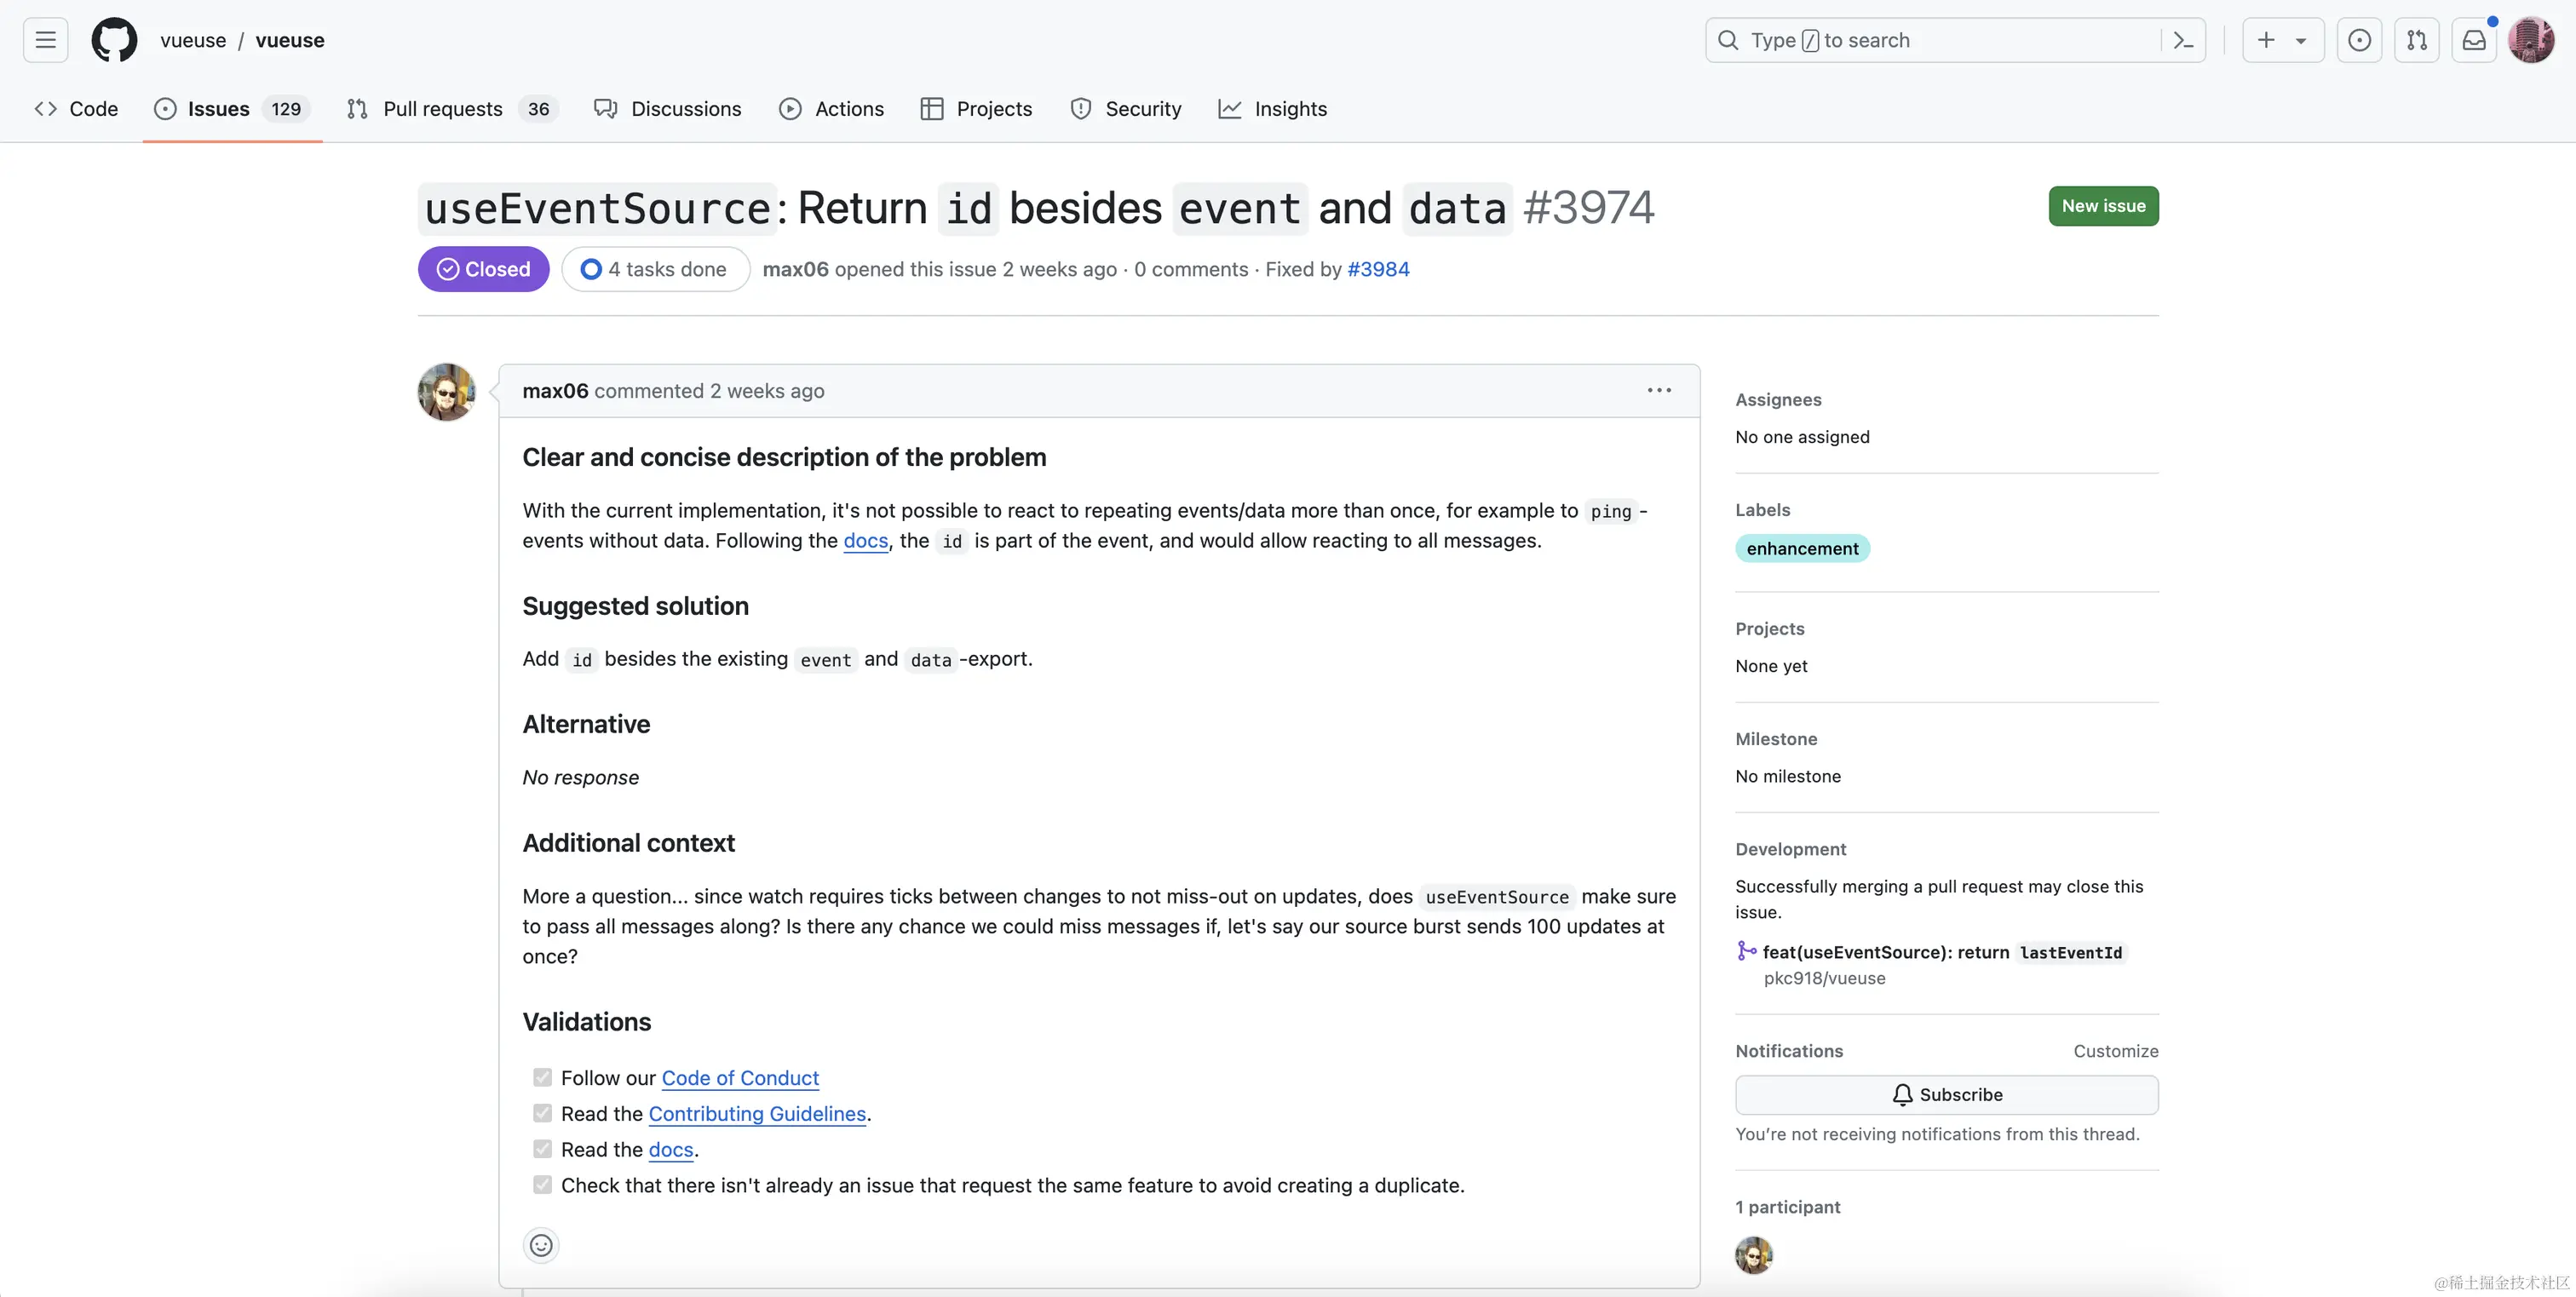The width and height of the screenshot is (2576, 1297).
Task: Click the Subscribe button
Action: pyautogui.click(x=1947, y=1095)
